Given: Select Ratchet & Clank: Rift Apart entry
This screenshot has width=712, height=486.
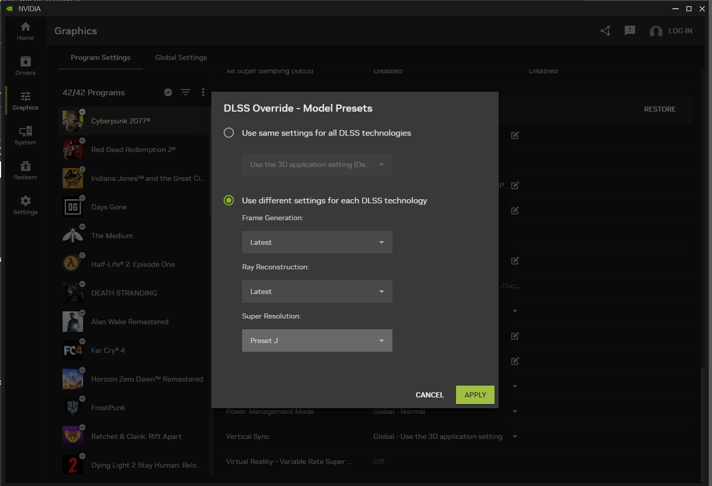Looking at the screenshot, I should 133,436.
